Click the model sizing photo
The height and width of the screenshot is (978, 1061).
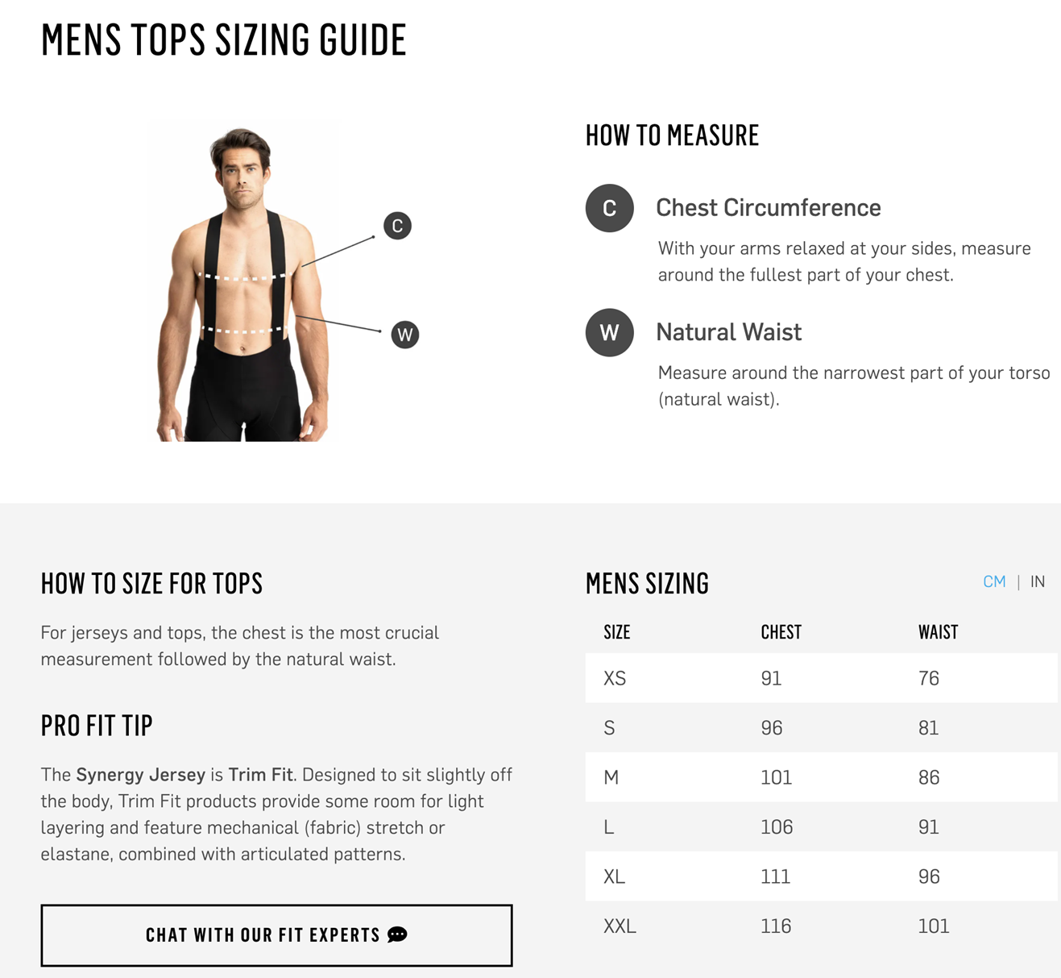coord(243,282)
